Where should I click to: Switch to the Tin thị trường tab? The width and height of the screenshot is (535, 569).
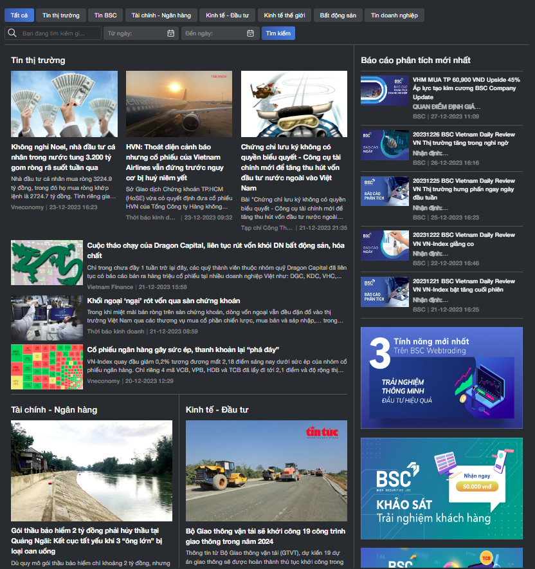tap(61, 15)
